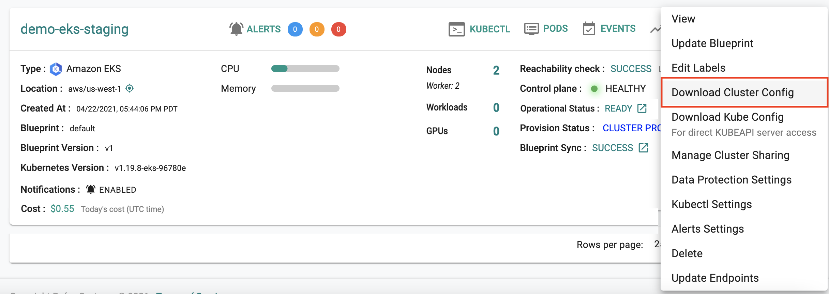The width and height of the screenshot is (829, 294).
Task: Click the trends chart icon
Action: 655,30
